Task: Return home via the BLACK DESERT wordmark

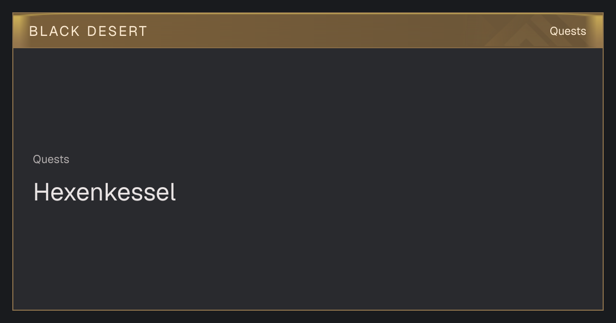Action: 88,31
